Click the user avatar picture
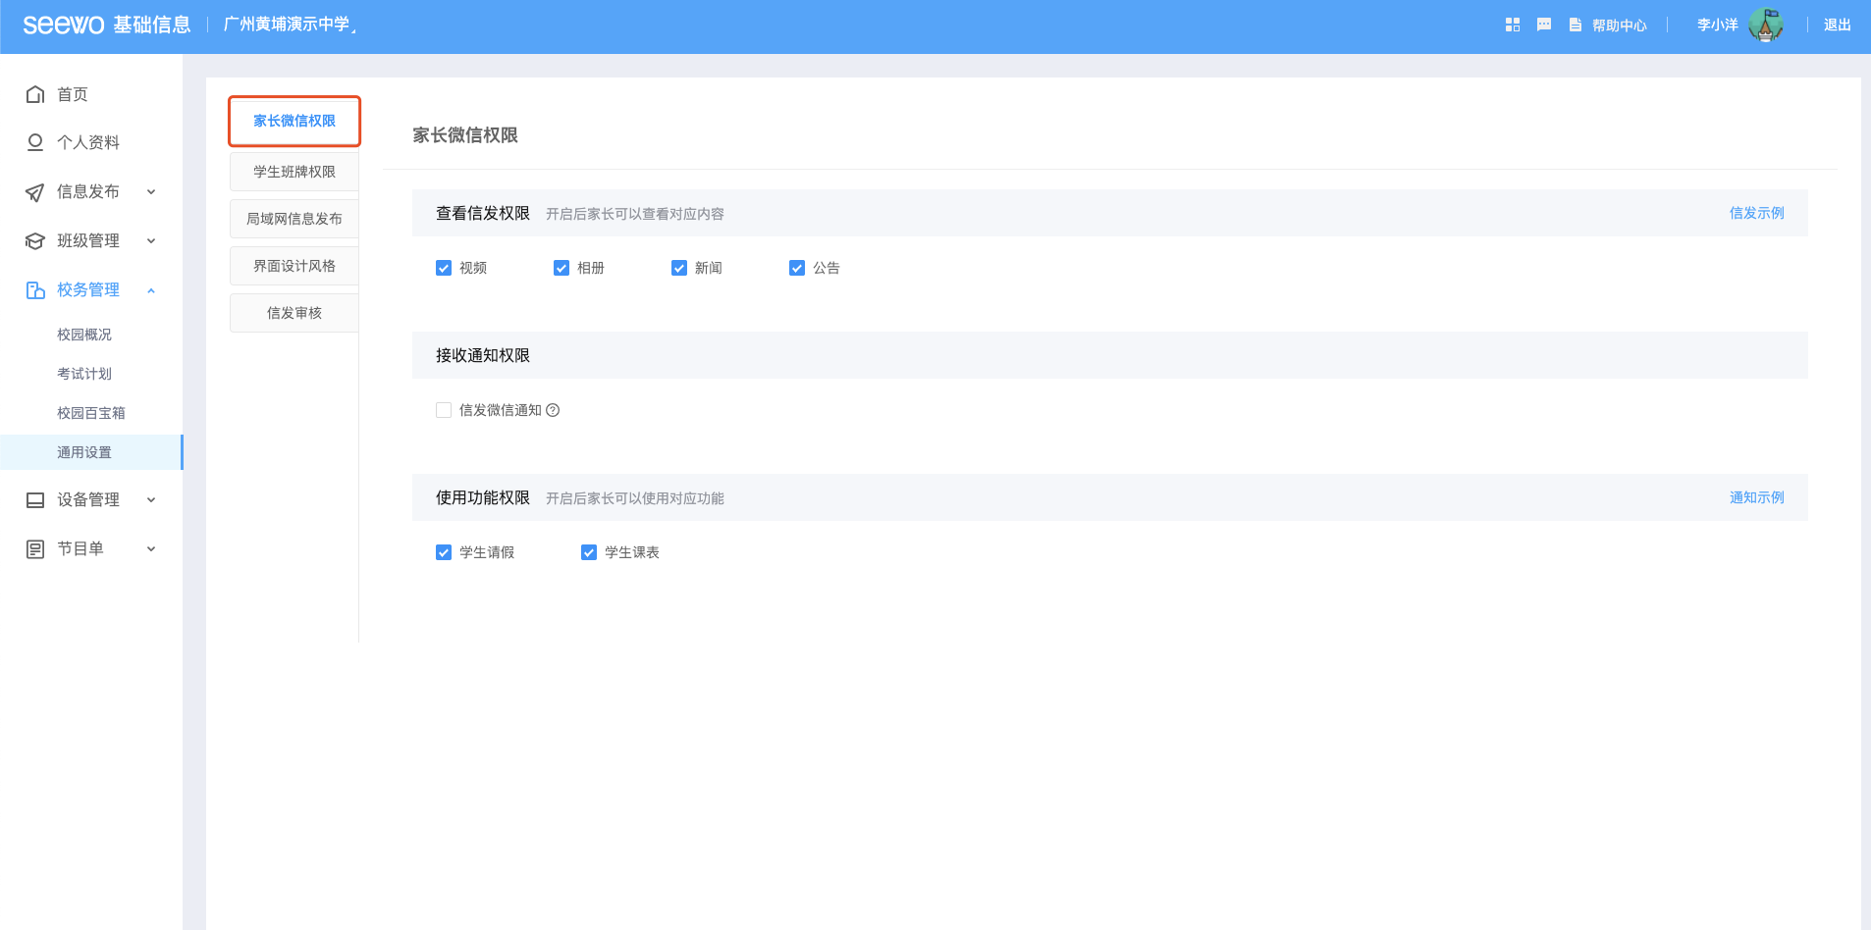This screenshot has width=1871, height=930. tap(1765, 26)
